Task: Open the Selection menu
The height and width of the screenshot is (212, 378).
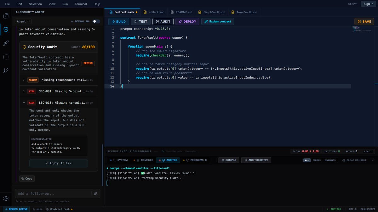Action: click(x=35, y=4)
